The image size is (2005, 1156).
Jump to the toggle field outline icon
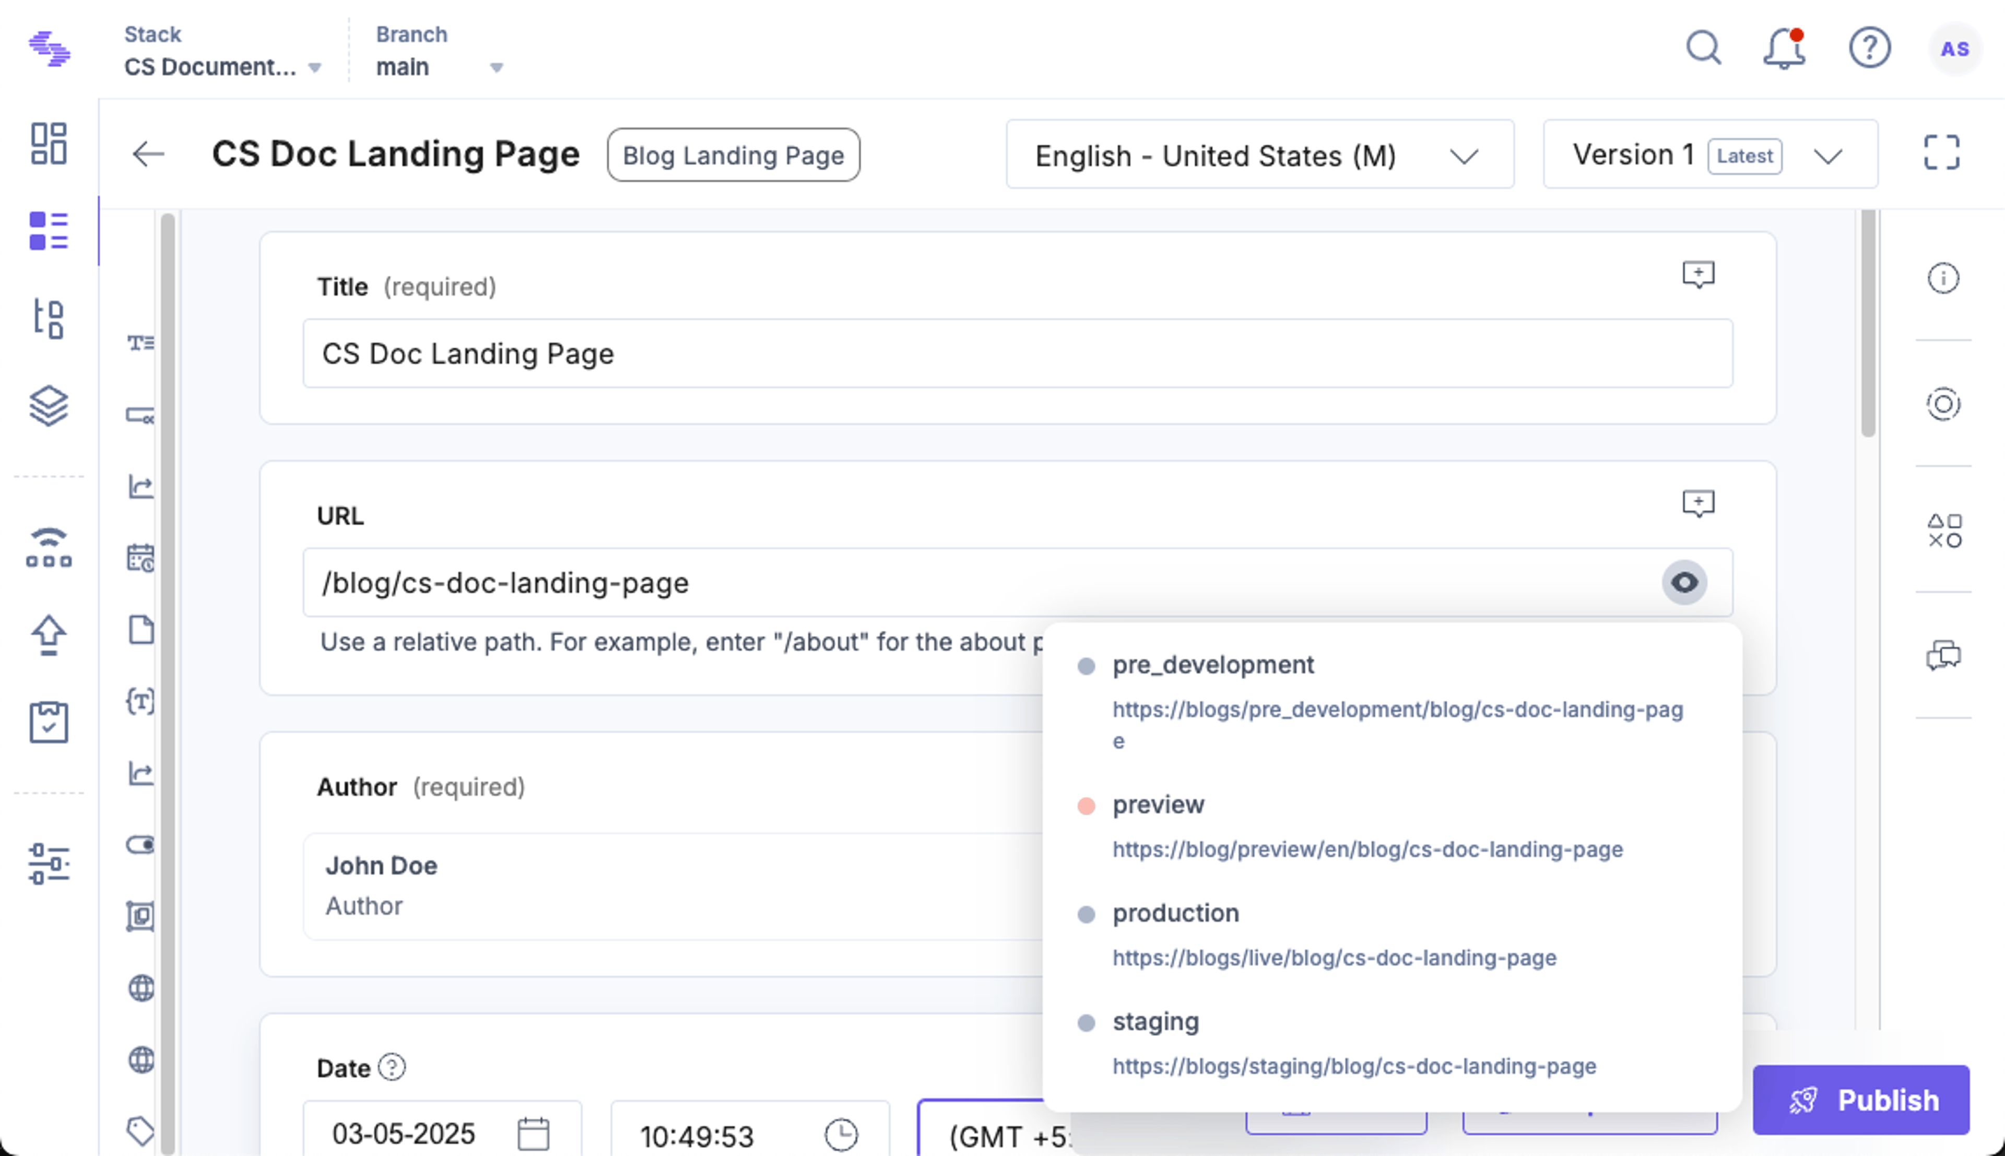coord(140,845)
